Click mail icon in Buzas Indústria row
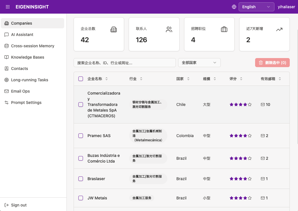This screenshot has width=298, height=211. 263,158
